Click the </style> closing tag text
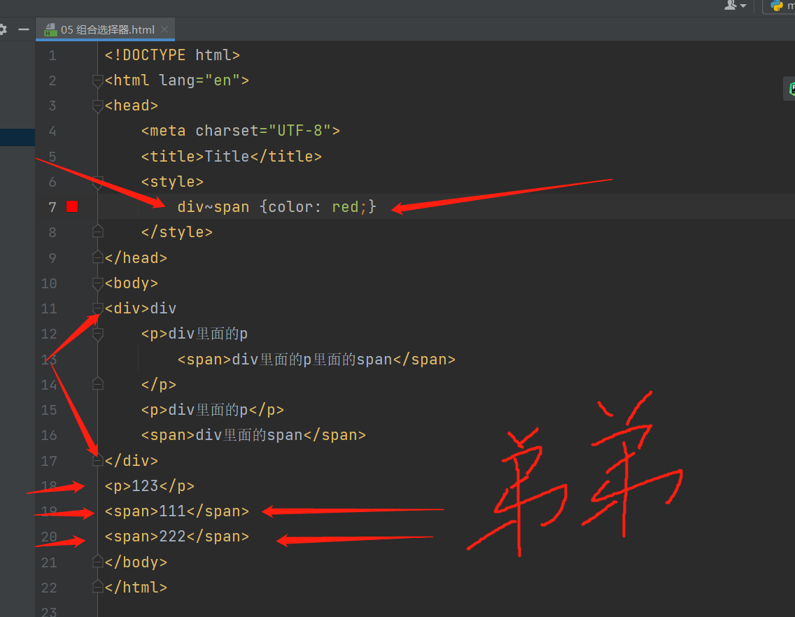This screenshot has width=795, height=617. 176,232
